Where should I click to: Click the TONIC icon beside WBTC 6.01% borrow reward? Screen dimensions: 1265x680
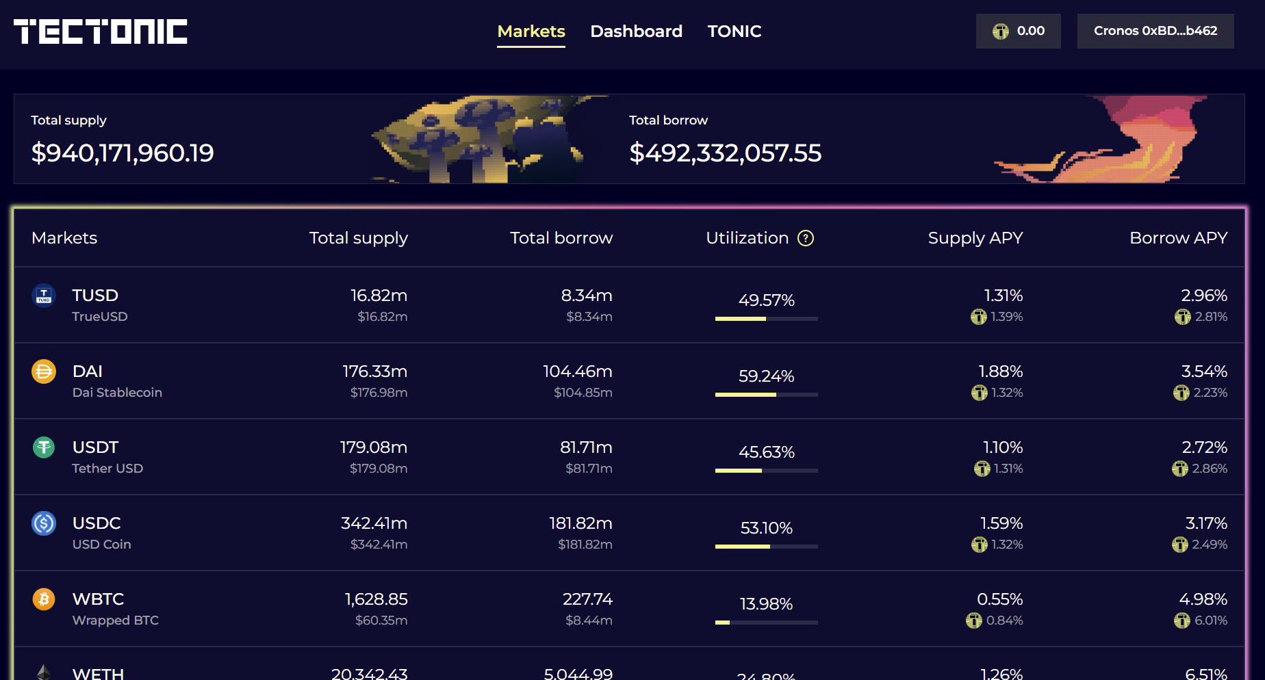[1181, 620]
